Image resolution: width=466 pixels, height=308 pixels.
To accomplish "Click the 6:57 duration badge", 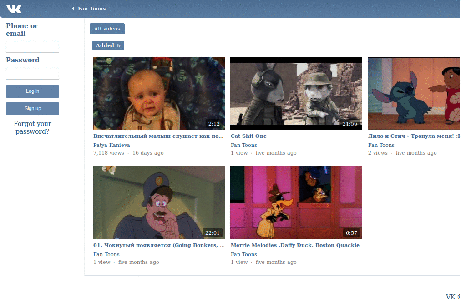I will 351,233.
